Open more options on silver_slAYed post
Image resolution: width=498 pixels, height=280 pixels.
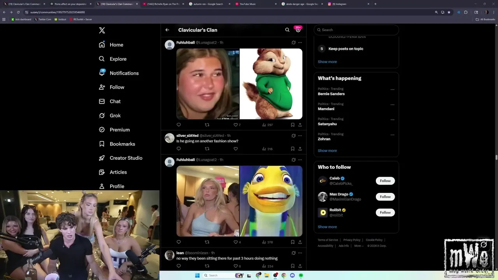tap(300, 136)
